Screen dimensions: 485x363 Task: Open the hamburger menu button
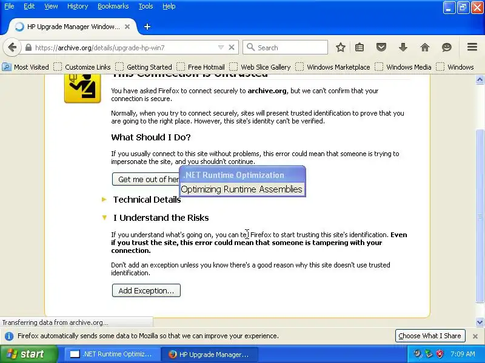click(x=472, y=47)
